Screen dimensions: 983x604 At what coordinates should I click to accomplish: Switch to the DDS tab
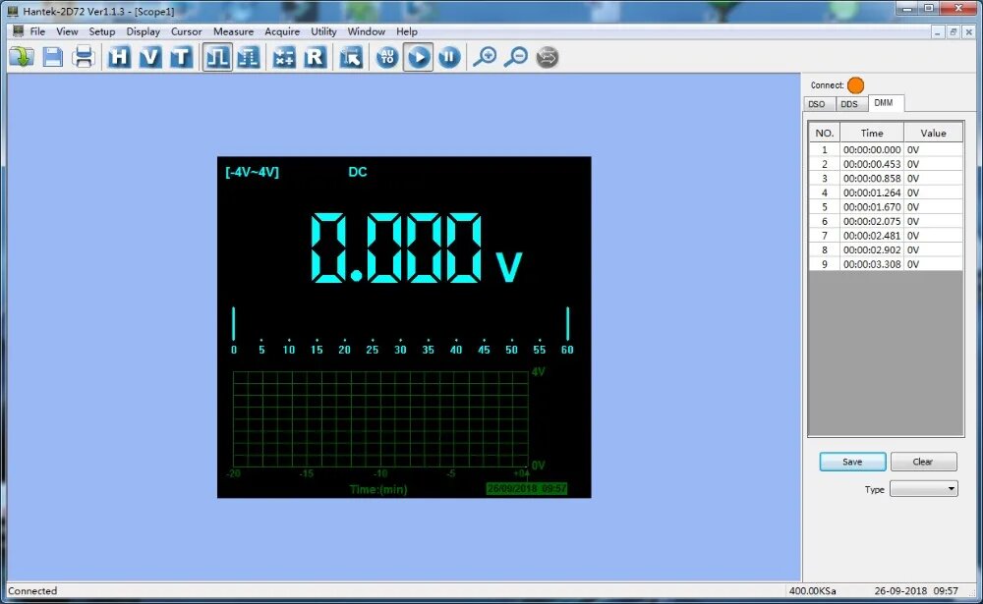coord(849,104)
